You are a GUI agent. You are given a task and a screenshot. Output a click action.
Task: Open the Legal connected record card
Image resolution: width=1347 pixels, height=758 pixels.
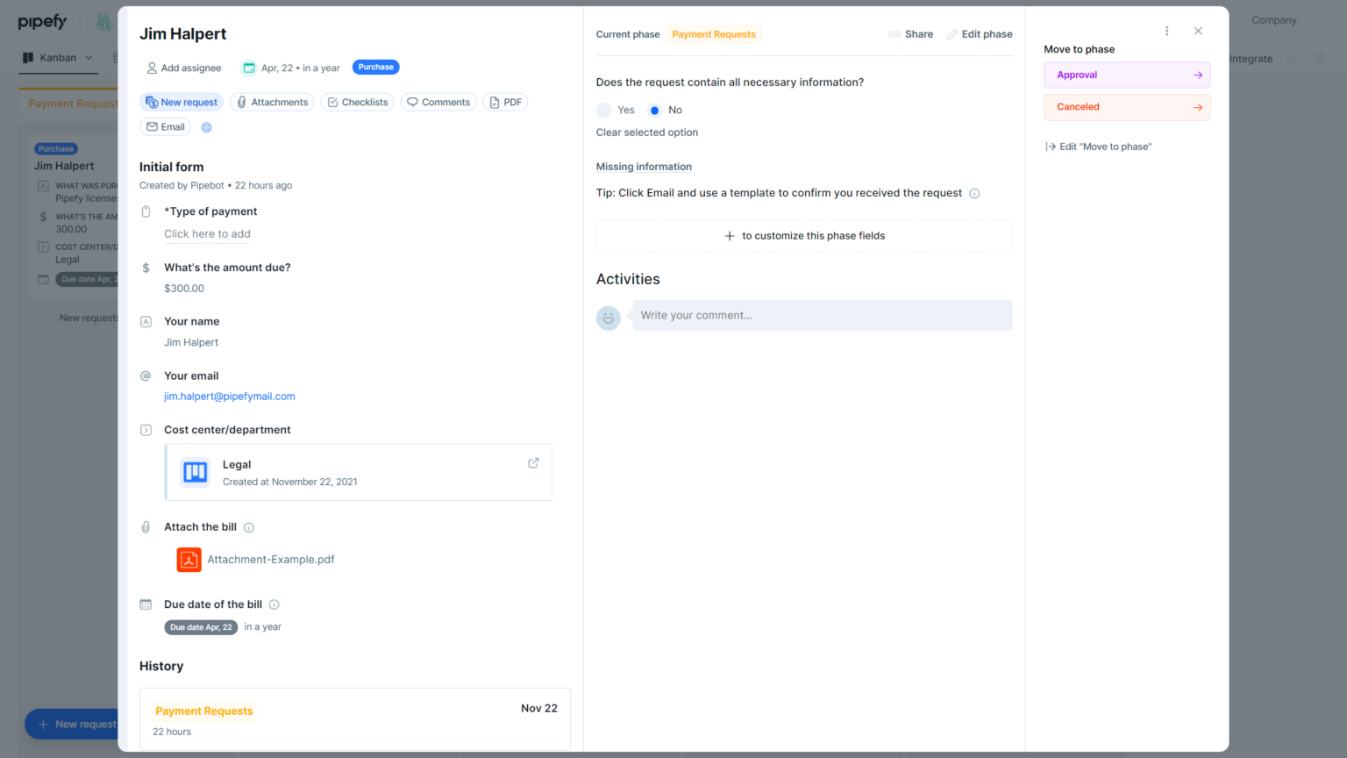tap(359, 472)
